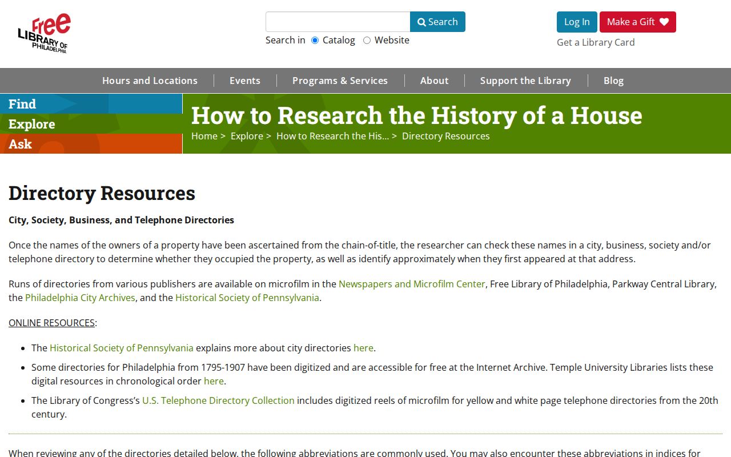Open the Support the Library menu

pos(525,81)
